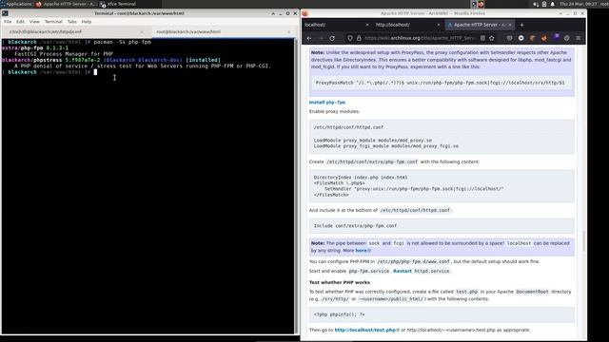Click 'pacman -Ss php-fpm' command in terminal
The image size is (609, 342).
pyautogui.click(x=123, y=42)
